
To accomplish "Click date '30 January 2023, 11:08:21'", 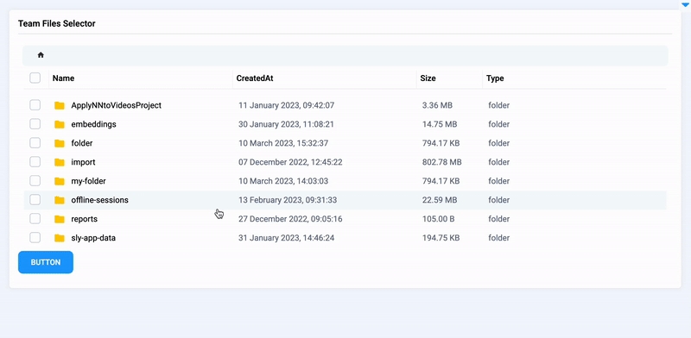I will pyautogui.click(x=286, y=124).
